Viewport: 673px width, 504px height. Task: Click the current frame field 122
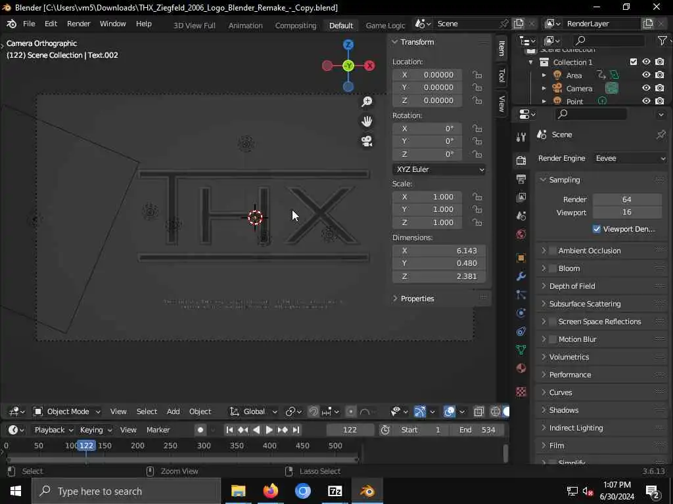click(x=350, y=429)
